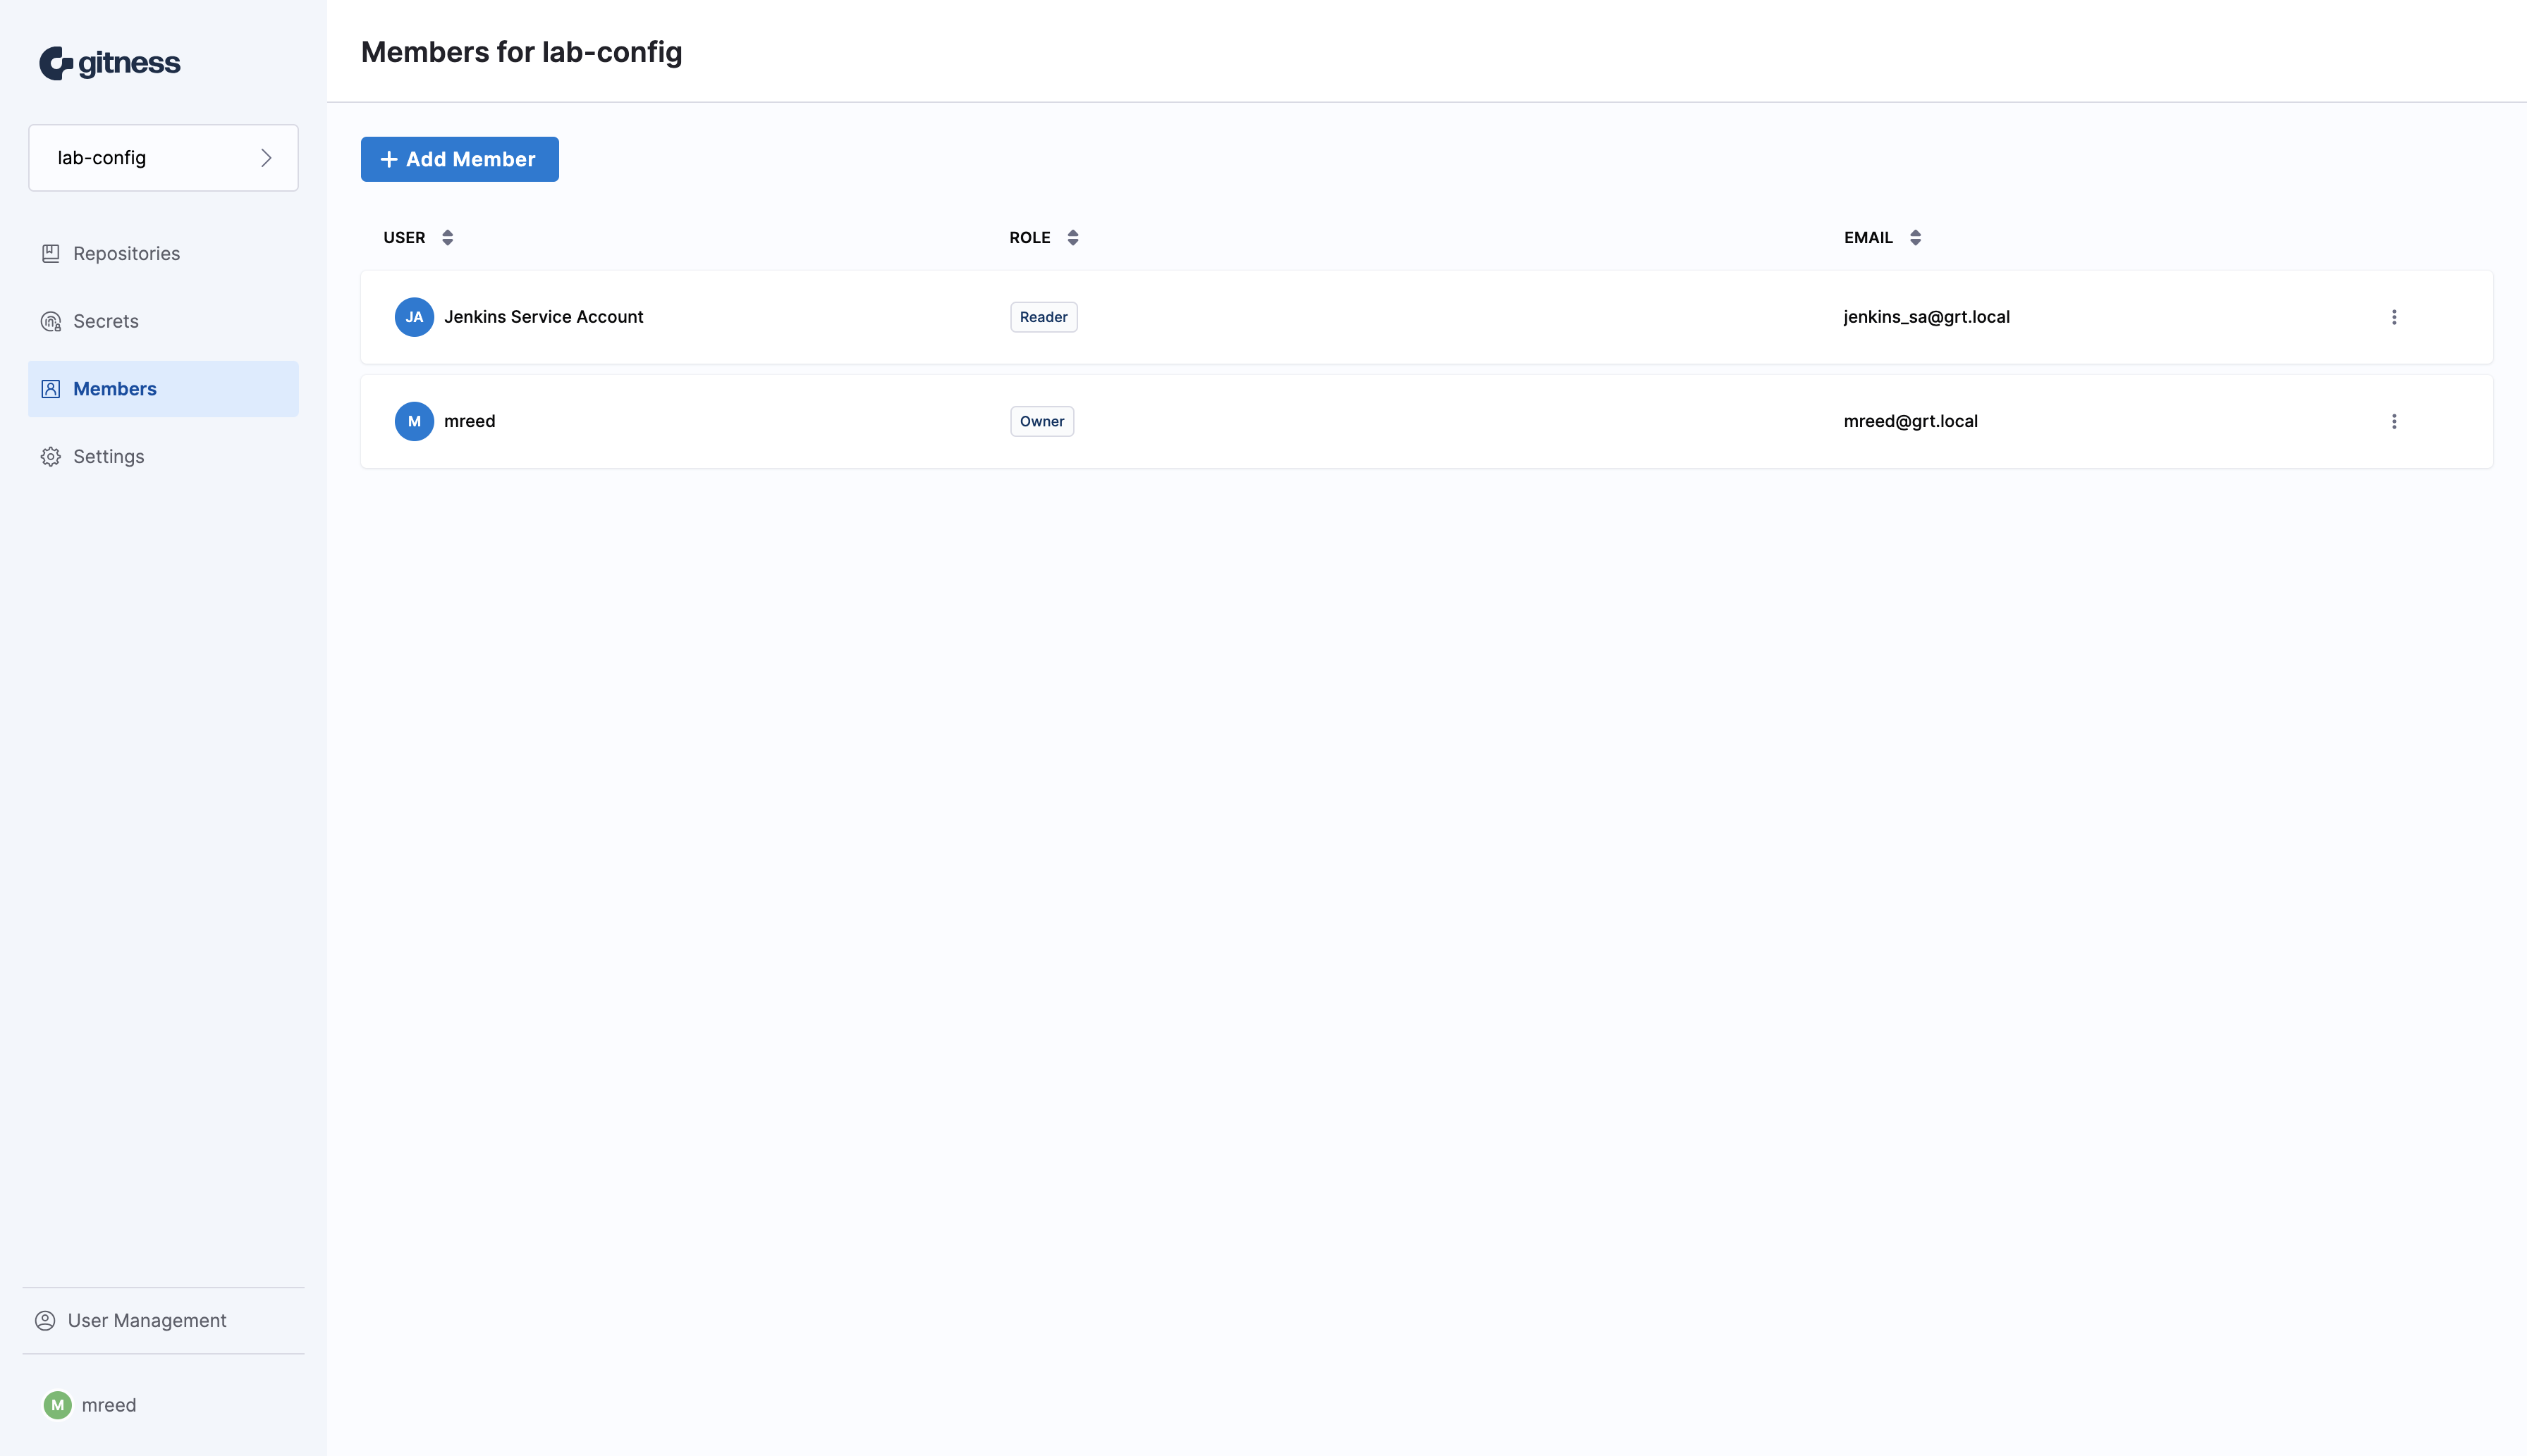Screen dimensions: 2527x1456
Task: Click the sort arrows next to USER
Action: coord(447,238)
